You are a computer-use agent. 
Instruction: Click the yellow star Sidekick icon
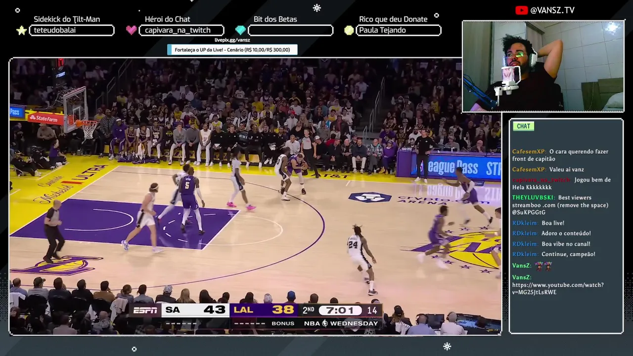tap(21, 31)
